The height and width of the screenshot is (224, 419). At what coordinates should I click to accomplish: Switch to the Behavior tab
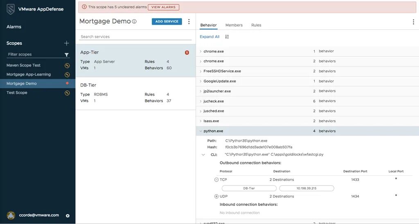[x=208, y=25]
